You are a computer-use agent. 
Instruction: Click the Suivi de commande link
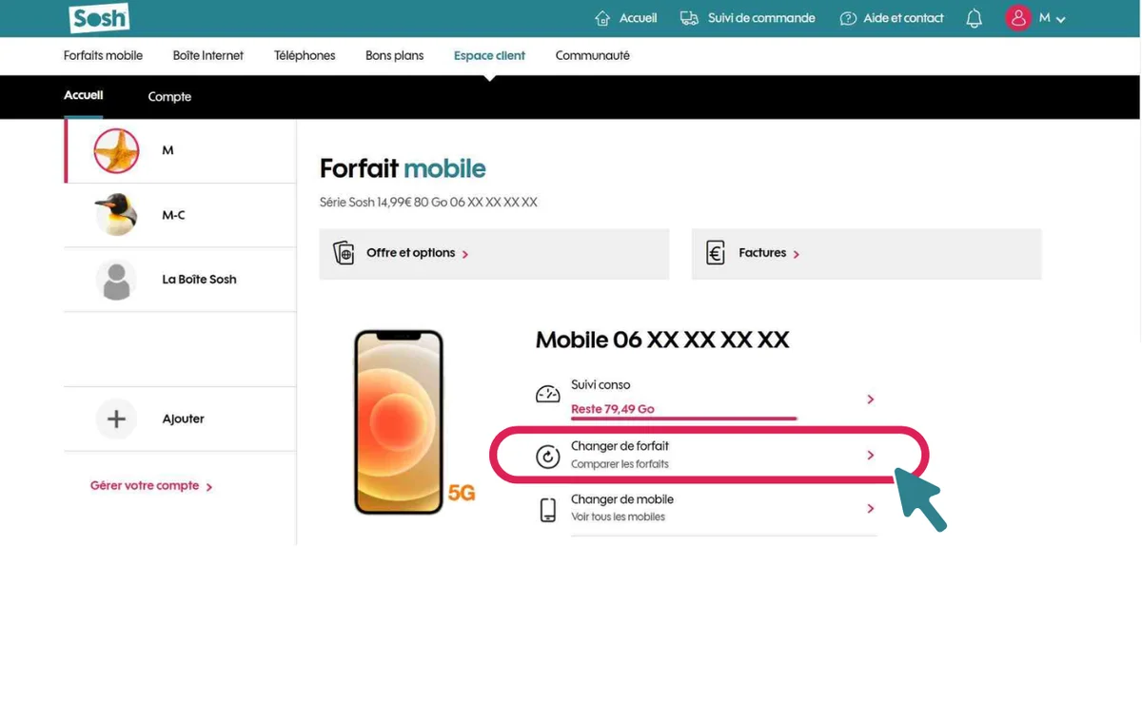tap(761, 18)
